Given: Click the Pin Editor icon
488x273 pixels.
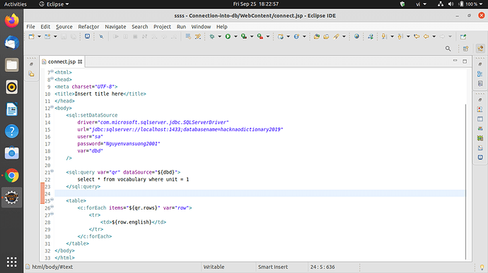Looking at the screenshot, I should pos(463,37).
